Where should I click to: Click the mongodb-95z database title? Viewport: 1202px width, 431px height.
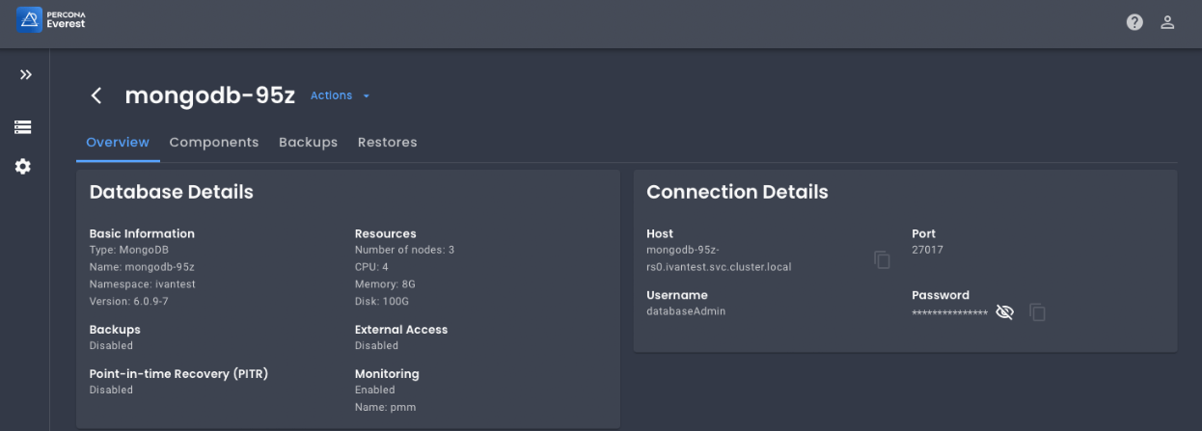click(x=209, y=95)
